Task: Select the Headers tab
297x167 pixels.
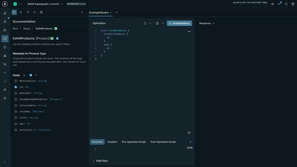Action: coord(112,142)
